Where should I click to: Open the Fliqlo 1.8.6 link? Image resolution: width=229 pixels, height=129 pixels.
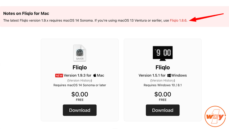point(178,20)
